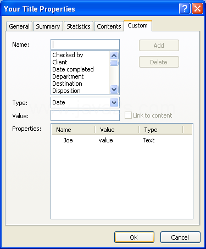
Task: Click the name list scroll up arrow
Action: [114, 56]
